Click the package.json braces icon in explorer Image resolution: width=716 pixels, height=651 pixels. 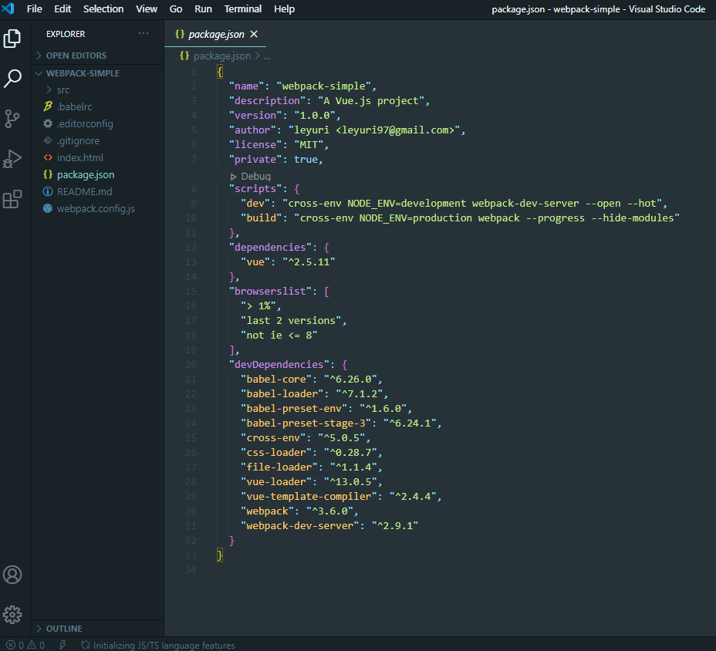[48, 174]
